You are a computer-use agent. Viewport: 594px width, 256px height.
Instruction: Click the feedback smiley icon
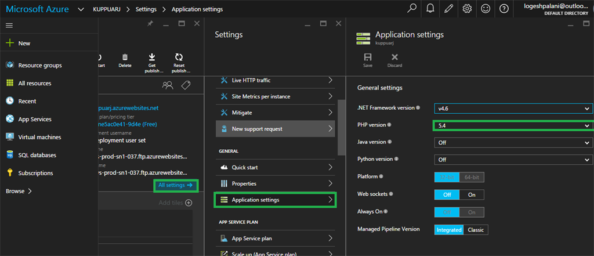(486, 9)
